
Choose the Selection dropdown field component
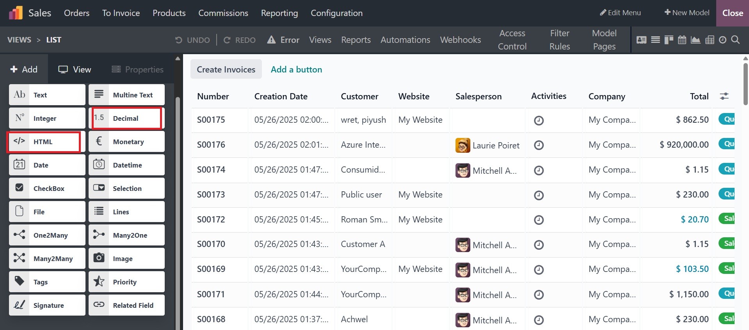point(126,188)
